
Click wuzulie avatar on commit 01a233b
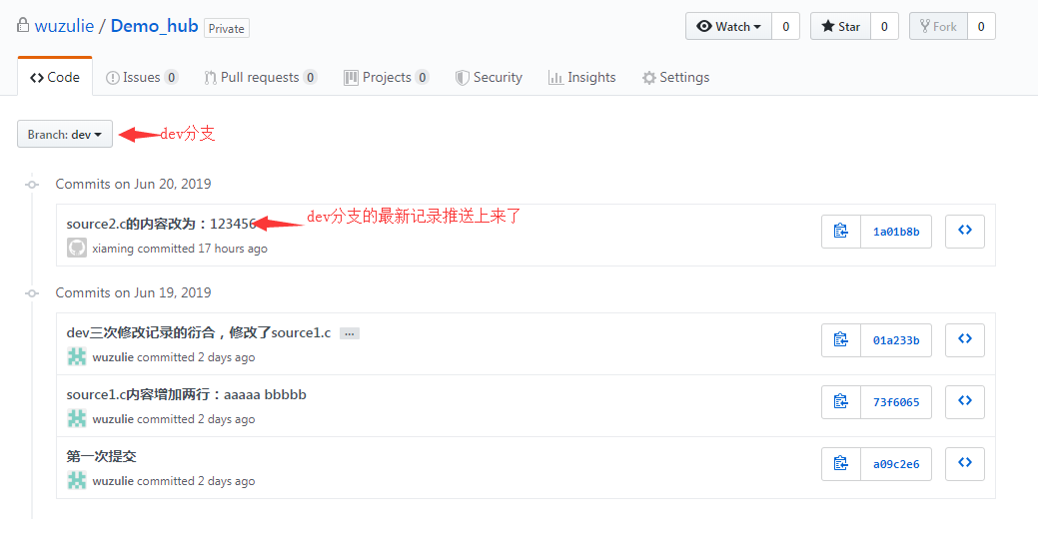coord(77,356)
